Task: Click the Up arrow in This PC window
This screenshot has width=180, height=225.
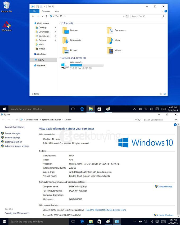Action: [x=46, y=16]
